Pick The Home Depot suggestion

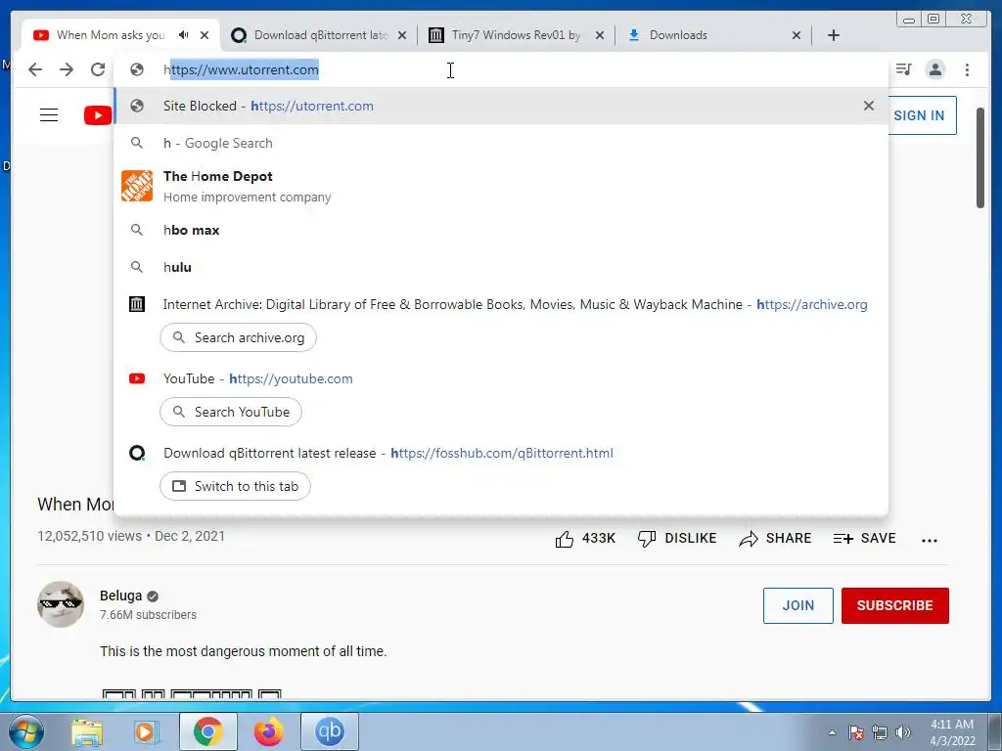click(501, 186)
